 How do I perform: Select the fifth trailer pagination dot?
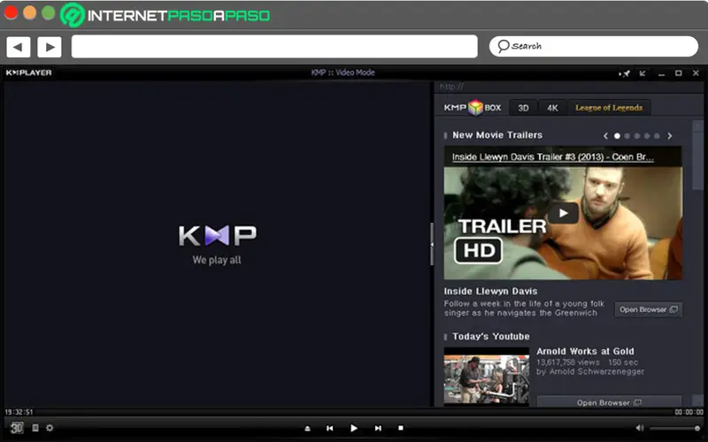coord(657,136)
